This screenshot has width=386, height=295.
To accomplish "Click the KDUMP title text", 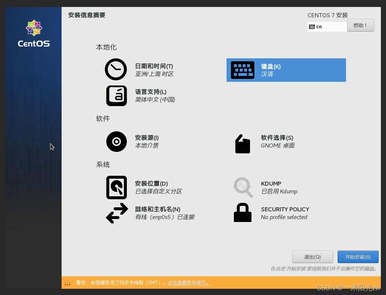I will (271, 183).
